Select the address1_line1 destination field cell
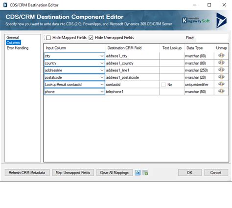Image resolution: width=232 pixels, height=208 pixels. (x=132, y=70)
